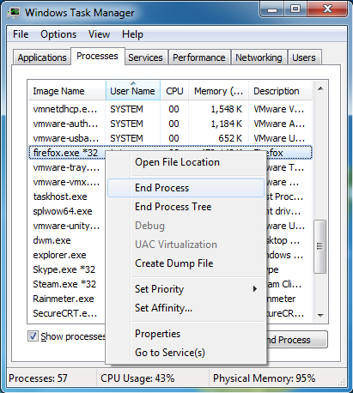The height and width of the screenshot is (393, 353).
Task: Choose Set Affinity... from context menu
Action: [x=186, y=308]
